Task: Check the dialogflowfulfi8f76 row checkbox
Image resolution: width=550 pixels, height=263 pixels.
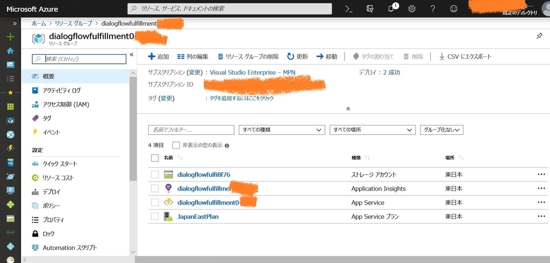Action: 155,174
